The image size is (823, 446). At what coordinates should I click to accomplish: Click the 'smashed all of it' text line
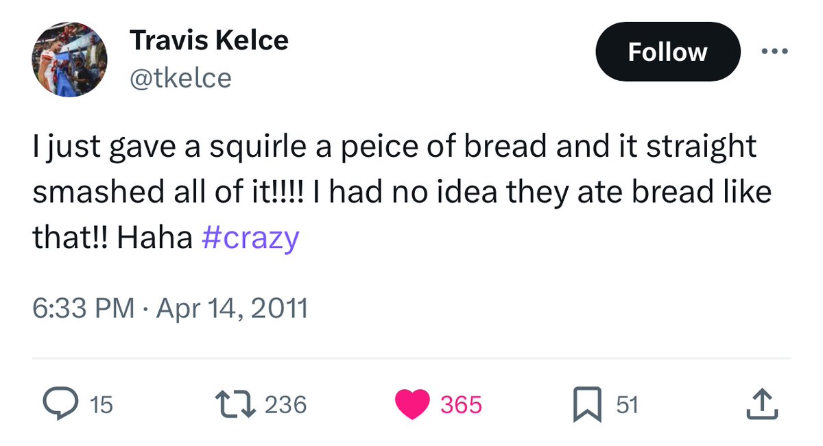(168, 193)
